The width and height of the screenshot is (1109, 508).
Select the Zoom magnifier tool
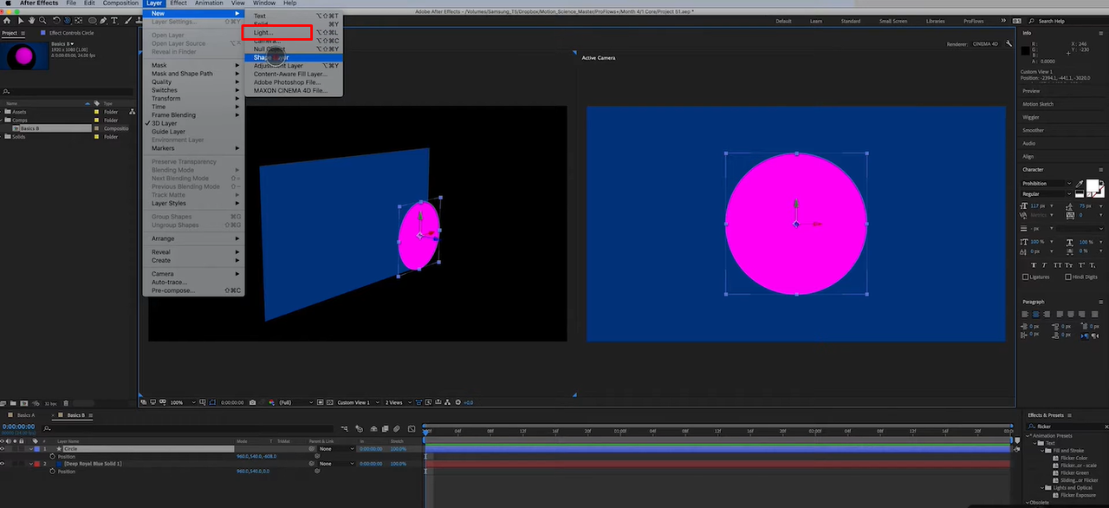[42, 21]
